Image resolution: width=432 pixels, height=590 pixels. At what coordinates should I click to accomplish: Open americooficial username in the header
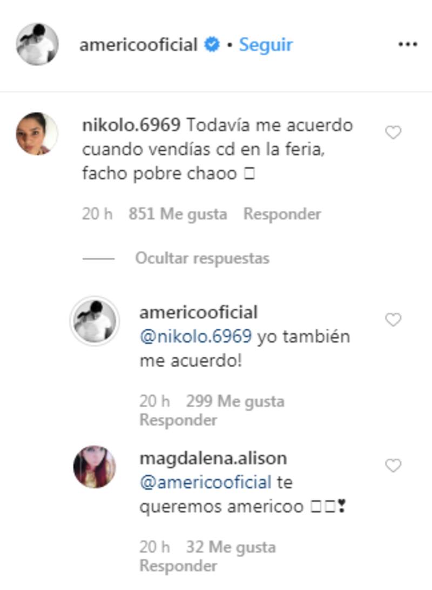click(x=138, y=45)
